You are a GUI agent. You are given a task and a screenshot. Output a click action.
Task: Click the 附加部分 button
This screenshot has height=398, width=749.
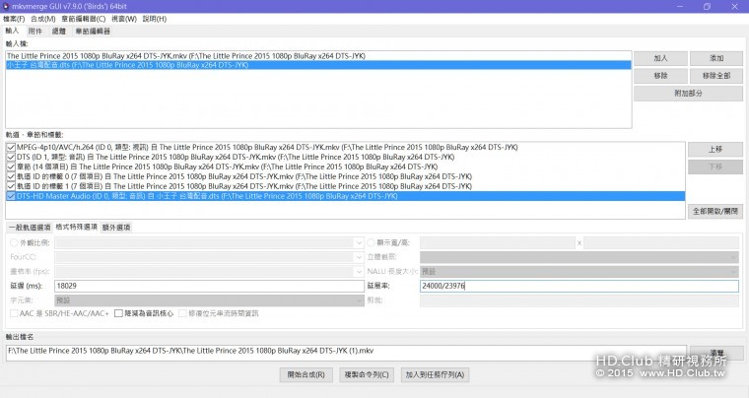point(688,93)
